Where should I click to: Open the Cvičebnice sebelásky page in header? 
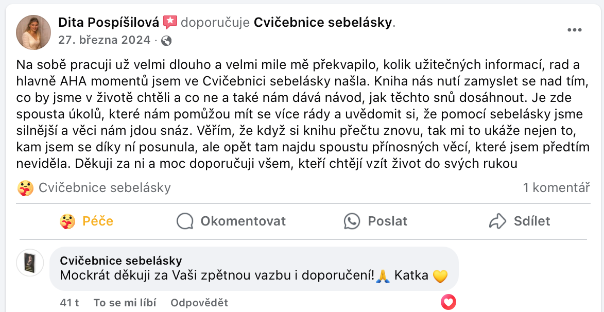pyautogui.click(x=323, y=22)
